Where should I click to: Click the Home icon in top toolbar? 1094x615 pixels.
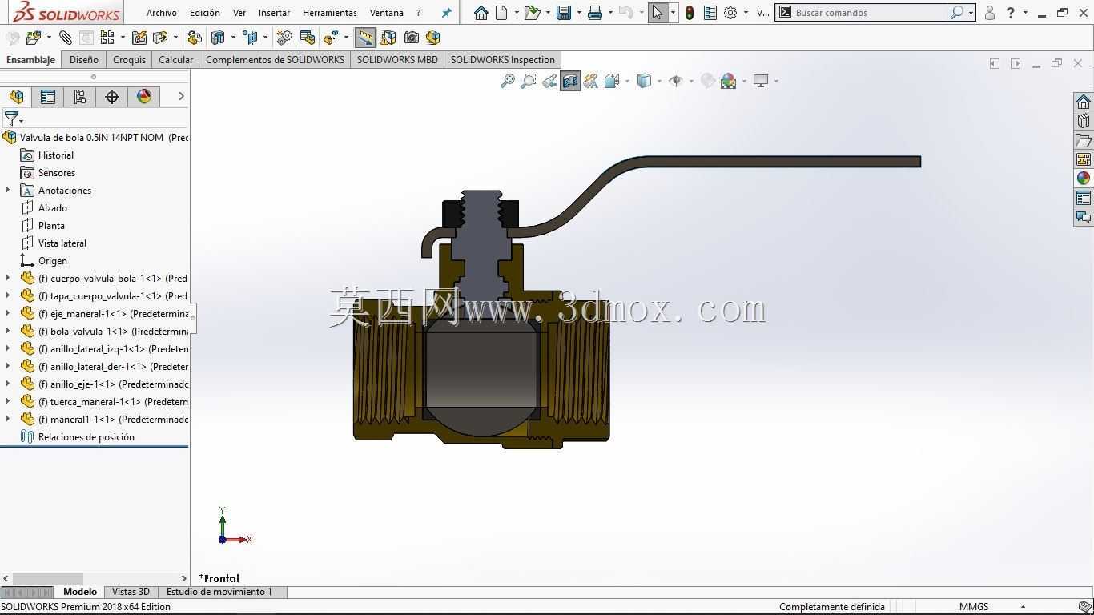(x=481, y=13)
